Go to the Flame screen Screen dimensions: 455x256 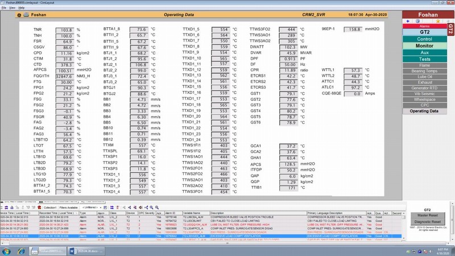[x=424, y=65]
